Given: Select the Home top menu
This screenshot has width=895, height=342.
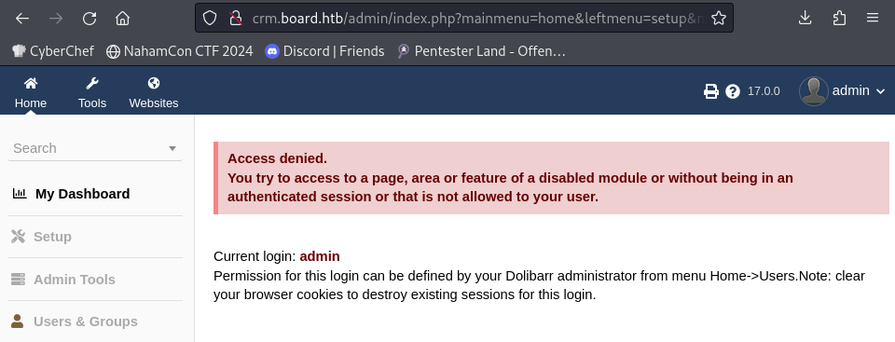Looking at the screenshot, I should tap(31, 93).
